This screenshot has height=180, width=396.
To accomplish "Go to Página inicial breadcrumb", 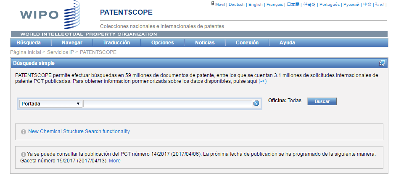I will click(x=26, y=52).
